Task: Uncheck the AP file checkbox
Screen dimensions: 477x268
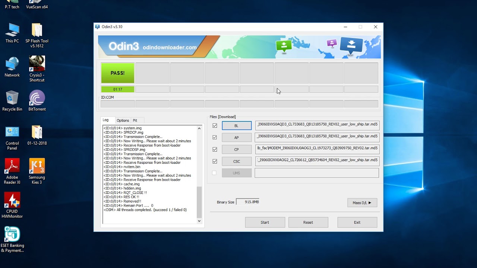Action: 215,137
